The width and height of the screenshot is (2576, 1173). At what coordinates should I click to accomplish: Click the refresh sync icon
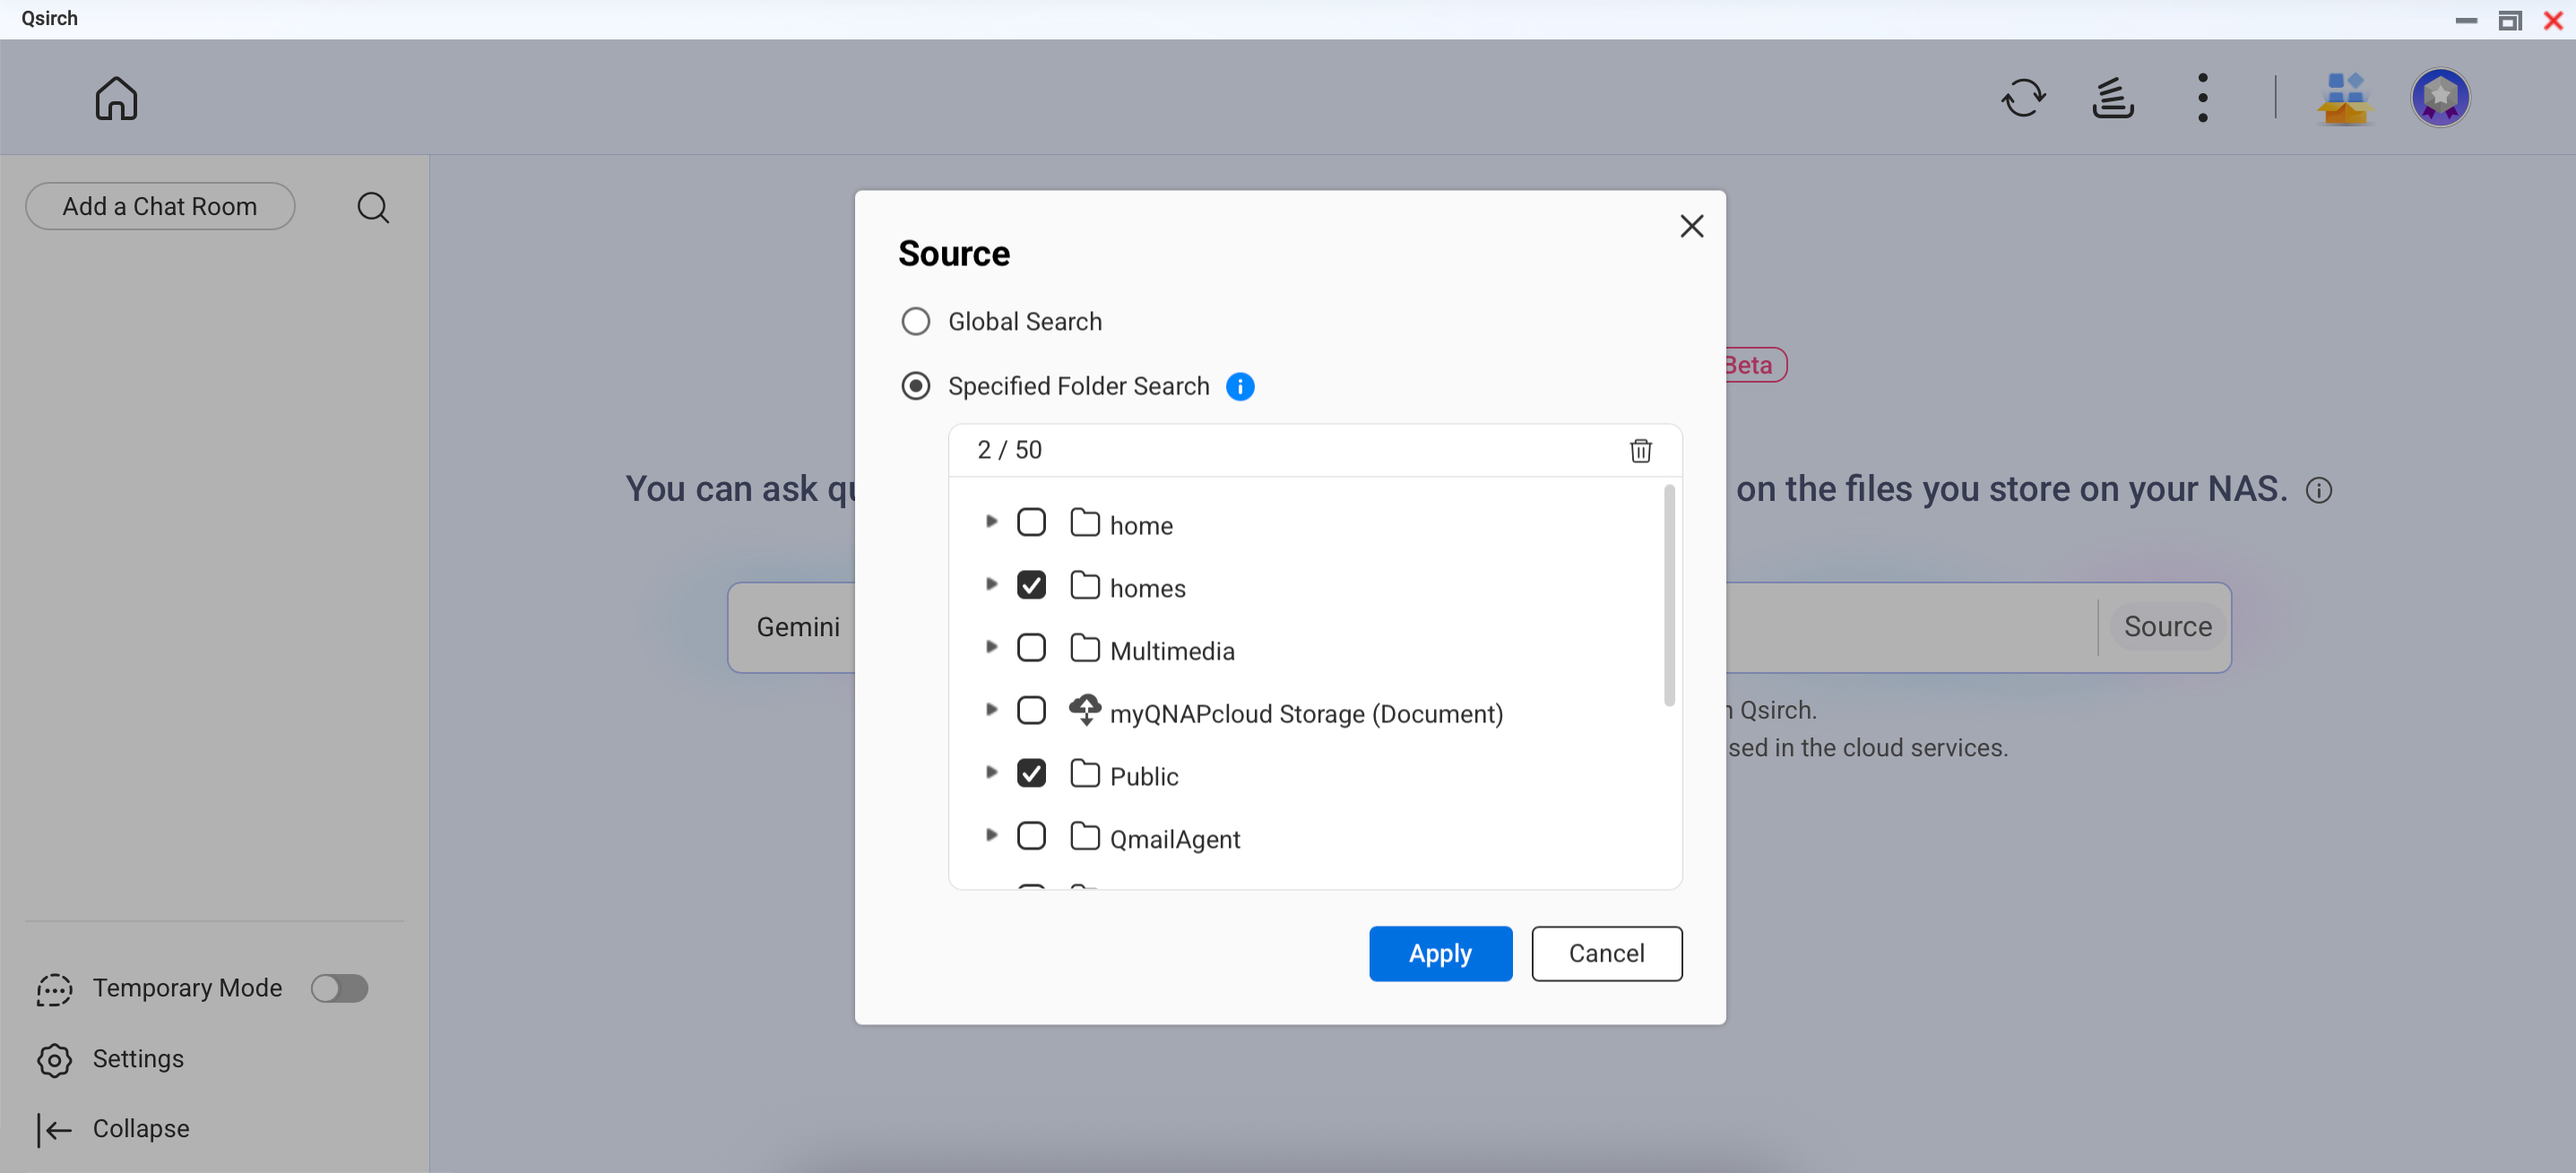2022,98
